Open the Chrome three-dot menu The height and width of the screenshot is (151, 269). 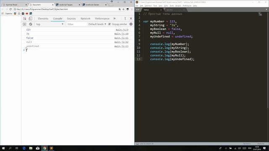tap(132, 9)
